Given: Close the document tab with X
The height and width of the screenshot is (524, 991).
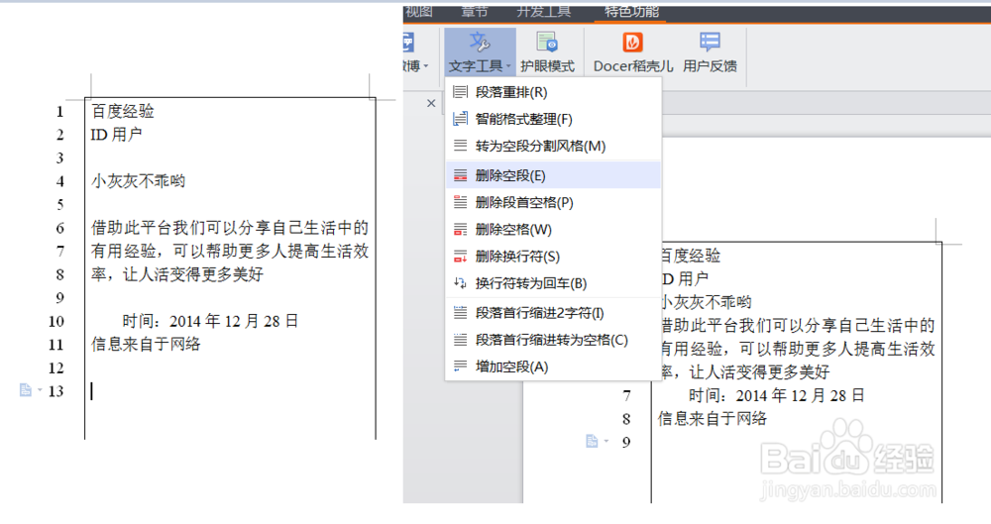Looking at the screenshot, I should pyautogui.click(x=431, y=103).
